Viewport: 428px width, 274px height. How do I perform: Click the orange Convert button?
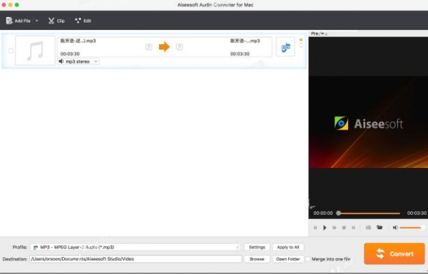[x=394, y=254]
